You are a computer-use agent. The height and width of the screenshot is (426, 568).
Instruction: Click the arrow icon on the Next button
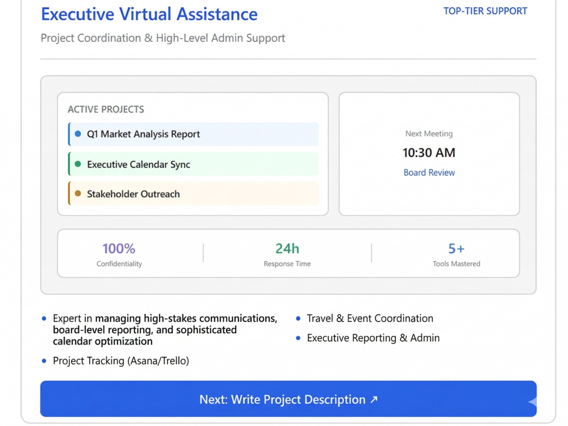(x=374, y=399)
